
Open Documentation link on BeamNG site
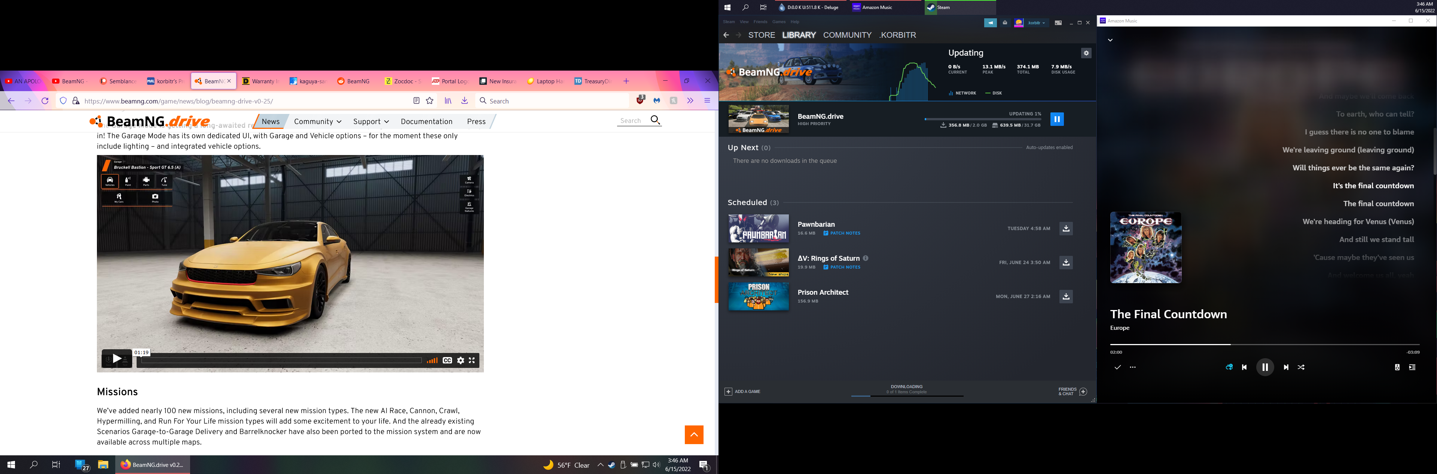[x=426, y=121]
